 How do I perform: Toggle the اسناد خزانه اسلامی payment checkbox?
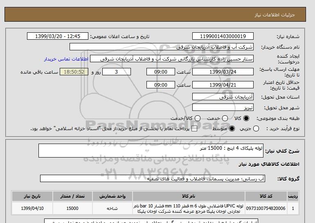tap(194, 129)
